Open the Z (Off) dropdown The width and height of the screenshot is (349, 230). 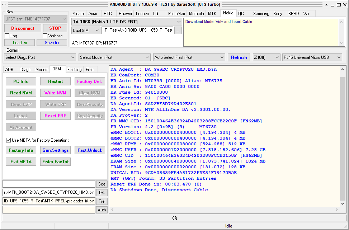[x=267, y=57]
